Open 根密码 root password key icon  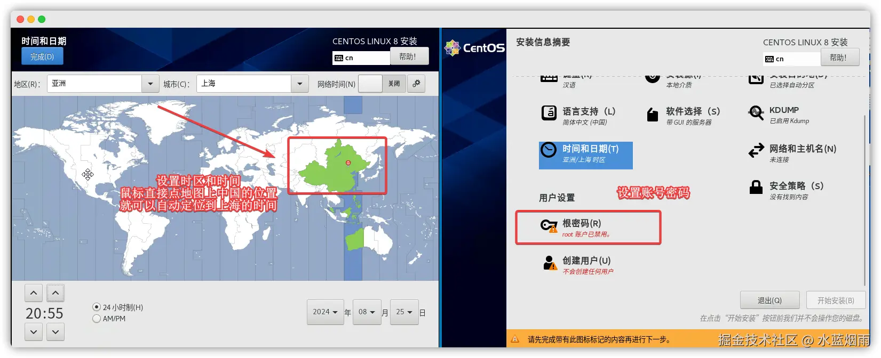click(x=549, y=226)
